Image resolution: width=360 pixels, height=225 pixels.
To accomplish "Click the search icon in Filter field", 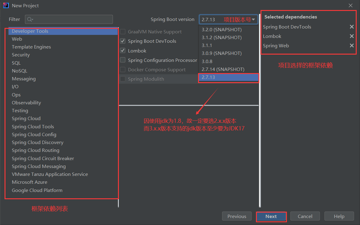I will click(x=30, y=19).
